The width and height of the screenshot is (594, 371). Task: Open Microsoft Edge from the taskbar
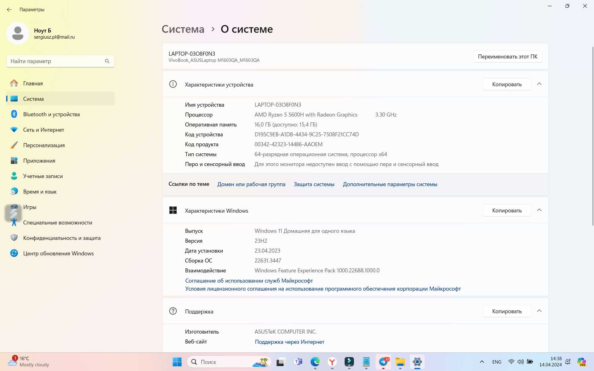[x=315, y=362]
